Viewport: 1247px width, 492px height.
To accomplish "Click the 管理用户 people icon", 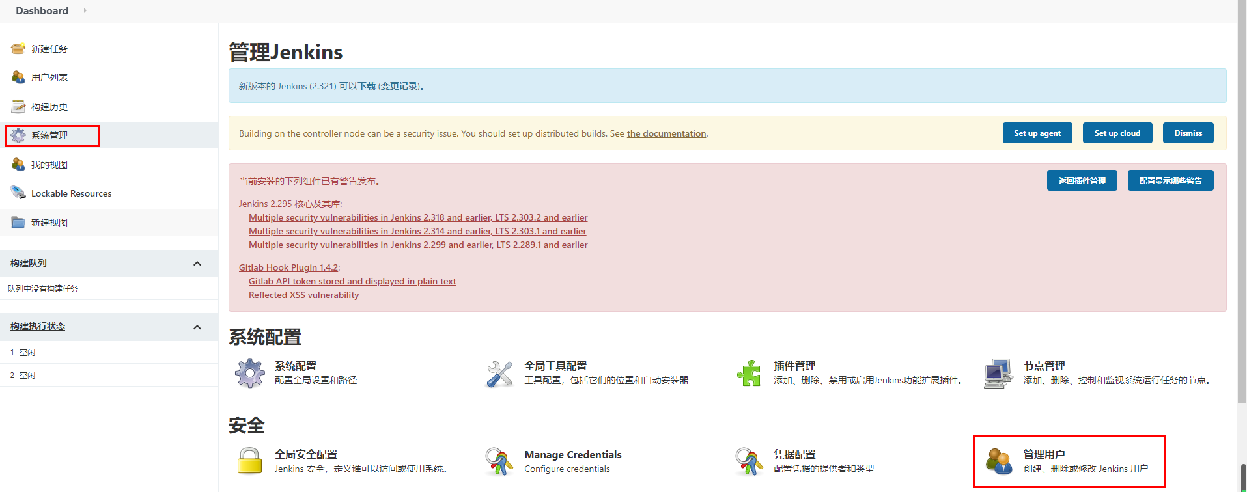I will [999, 461].
